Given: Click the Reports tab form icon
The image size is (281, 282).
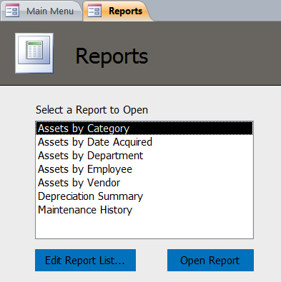Looking at the screenshot, I should 94,11.
